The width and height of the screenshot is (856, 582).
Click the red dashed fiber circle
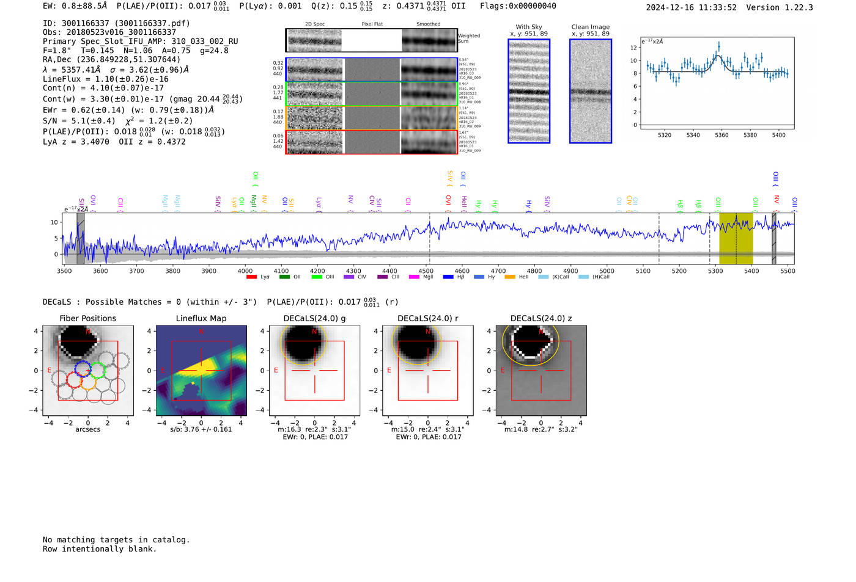coord(74,380)
